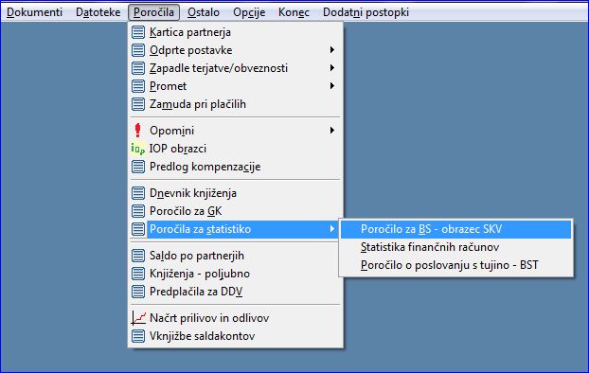Click the list icon beside Kartica partnerja
Image resolution: width=589 pixels, height=373 pixels.
138,32
